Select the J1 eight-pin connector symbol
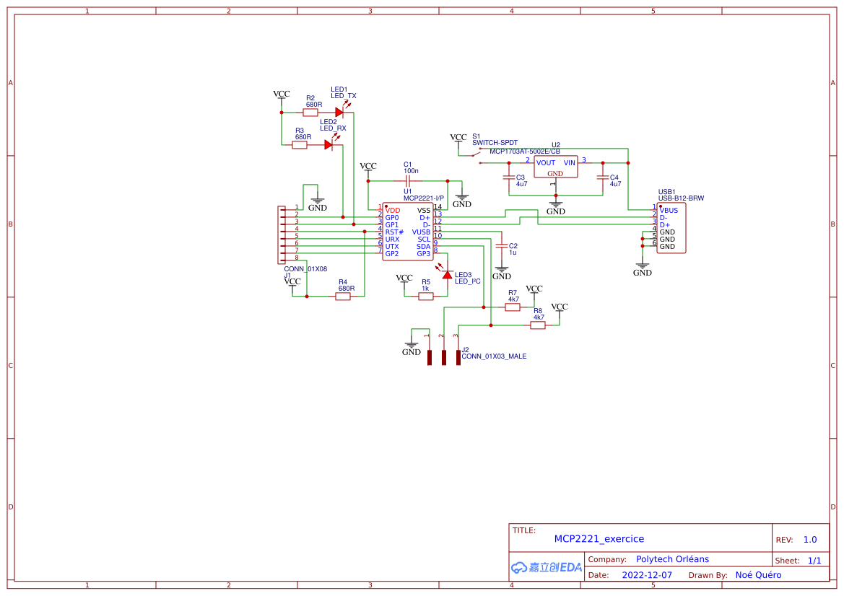This screenshot has height=596, width=844. click(x=282, y=235)
